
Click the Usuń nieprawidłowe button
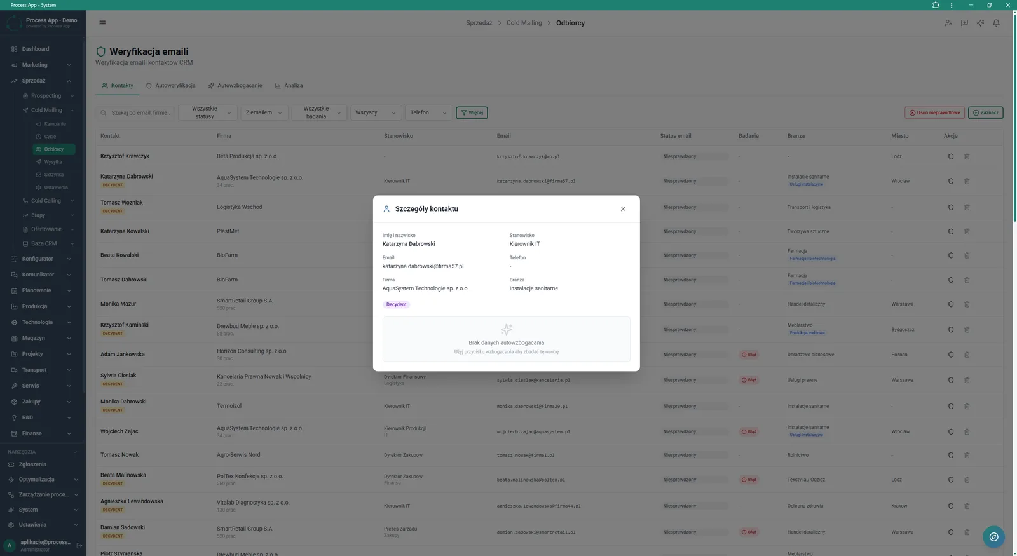(934, 112)
